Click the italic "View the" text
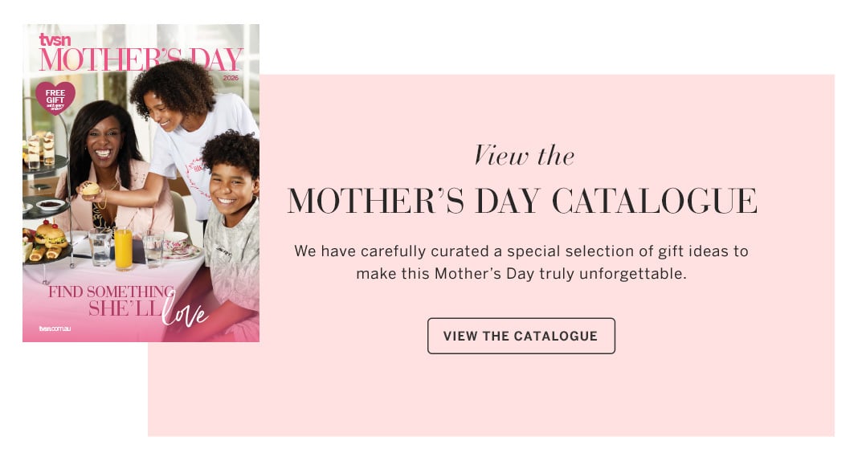This screenshot has width=862, height=453. pos(524,155)
